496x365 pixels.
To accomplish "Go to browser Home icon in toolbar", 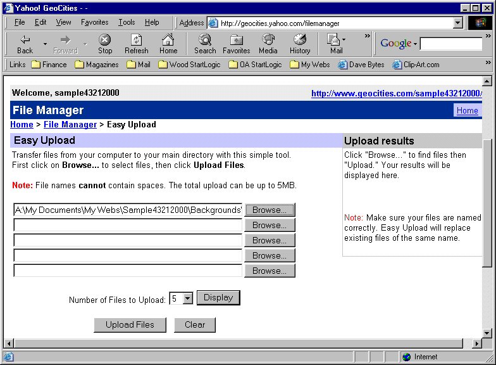I will click(168, 44).
